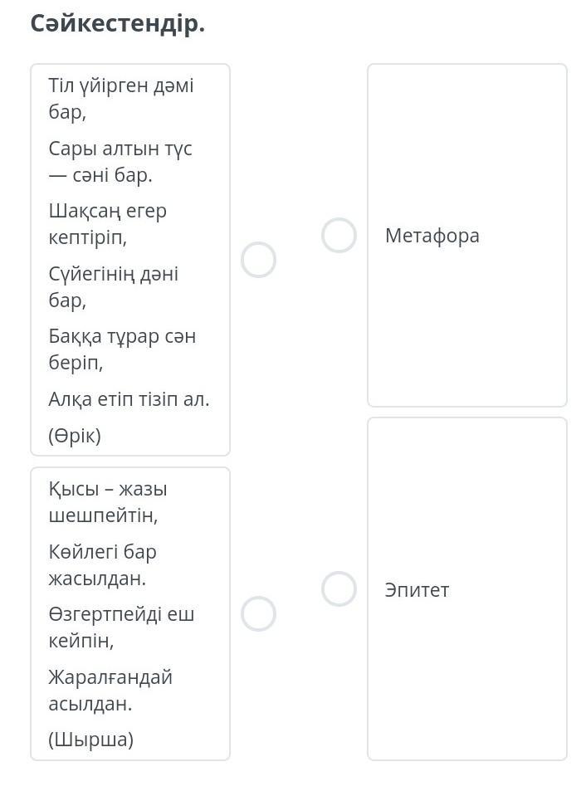
Task: Click the line 'Қысы – жазы шешпейтін'
Action: (x=108, y=502)
